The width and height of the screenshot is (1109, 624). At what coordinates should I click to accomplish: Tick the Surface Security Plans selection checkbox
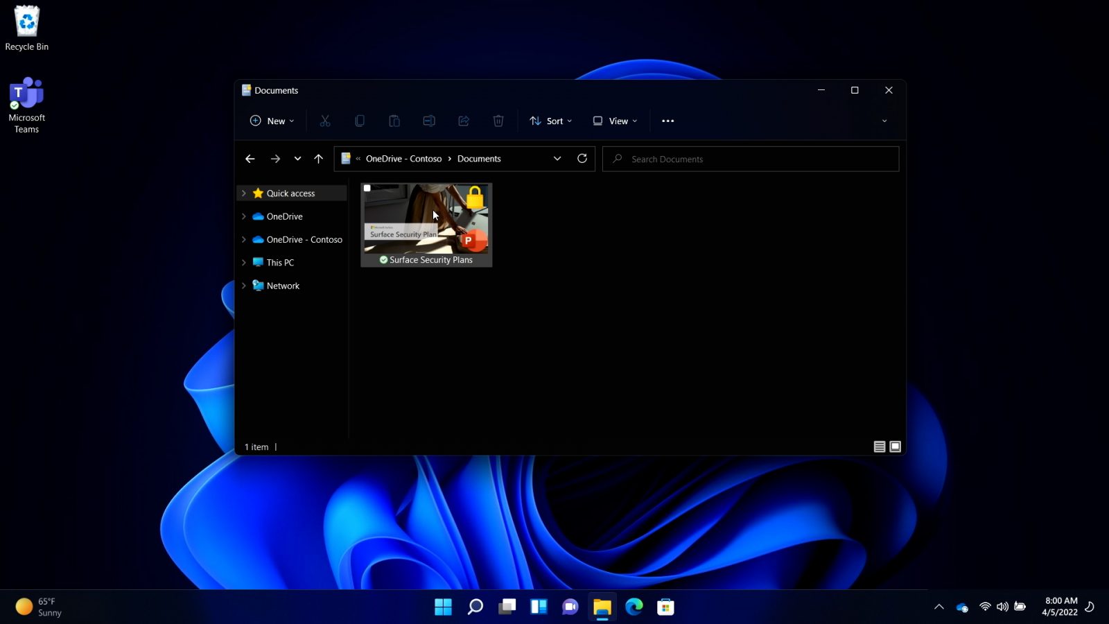pos(367,188)
